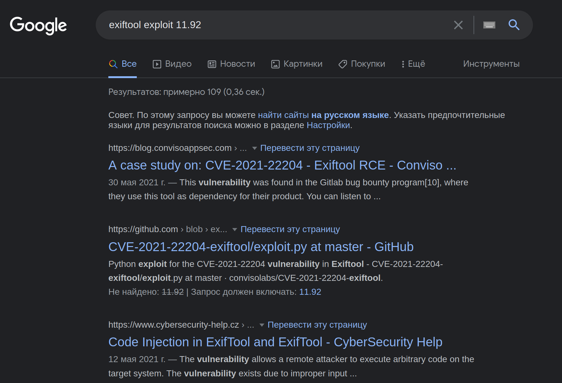Clear the search box with X icon
The height and width of the screenshot is (383, 562).
458,25
